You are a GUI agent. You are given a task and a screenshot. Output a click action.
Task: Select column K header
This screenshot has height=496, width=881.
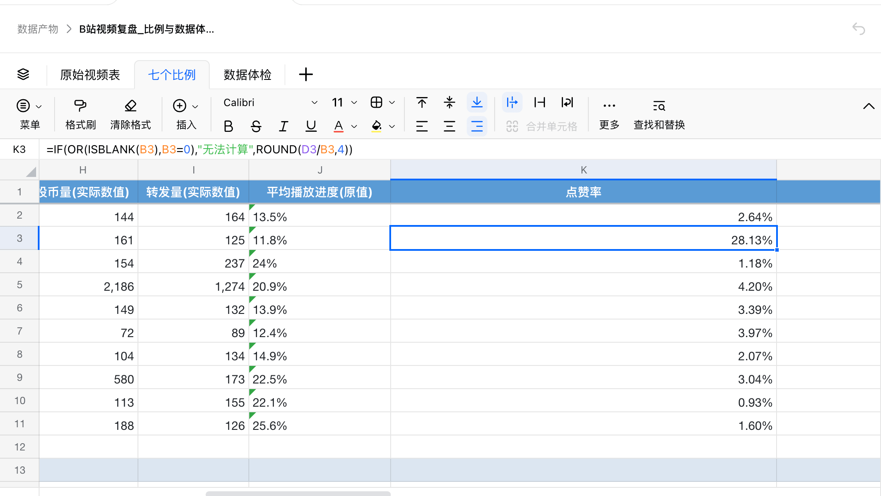tap(584, 170)
